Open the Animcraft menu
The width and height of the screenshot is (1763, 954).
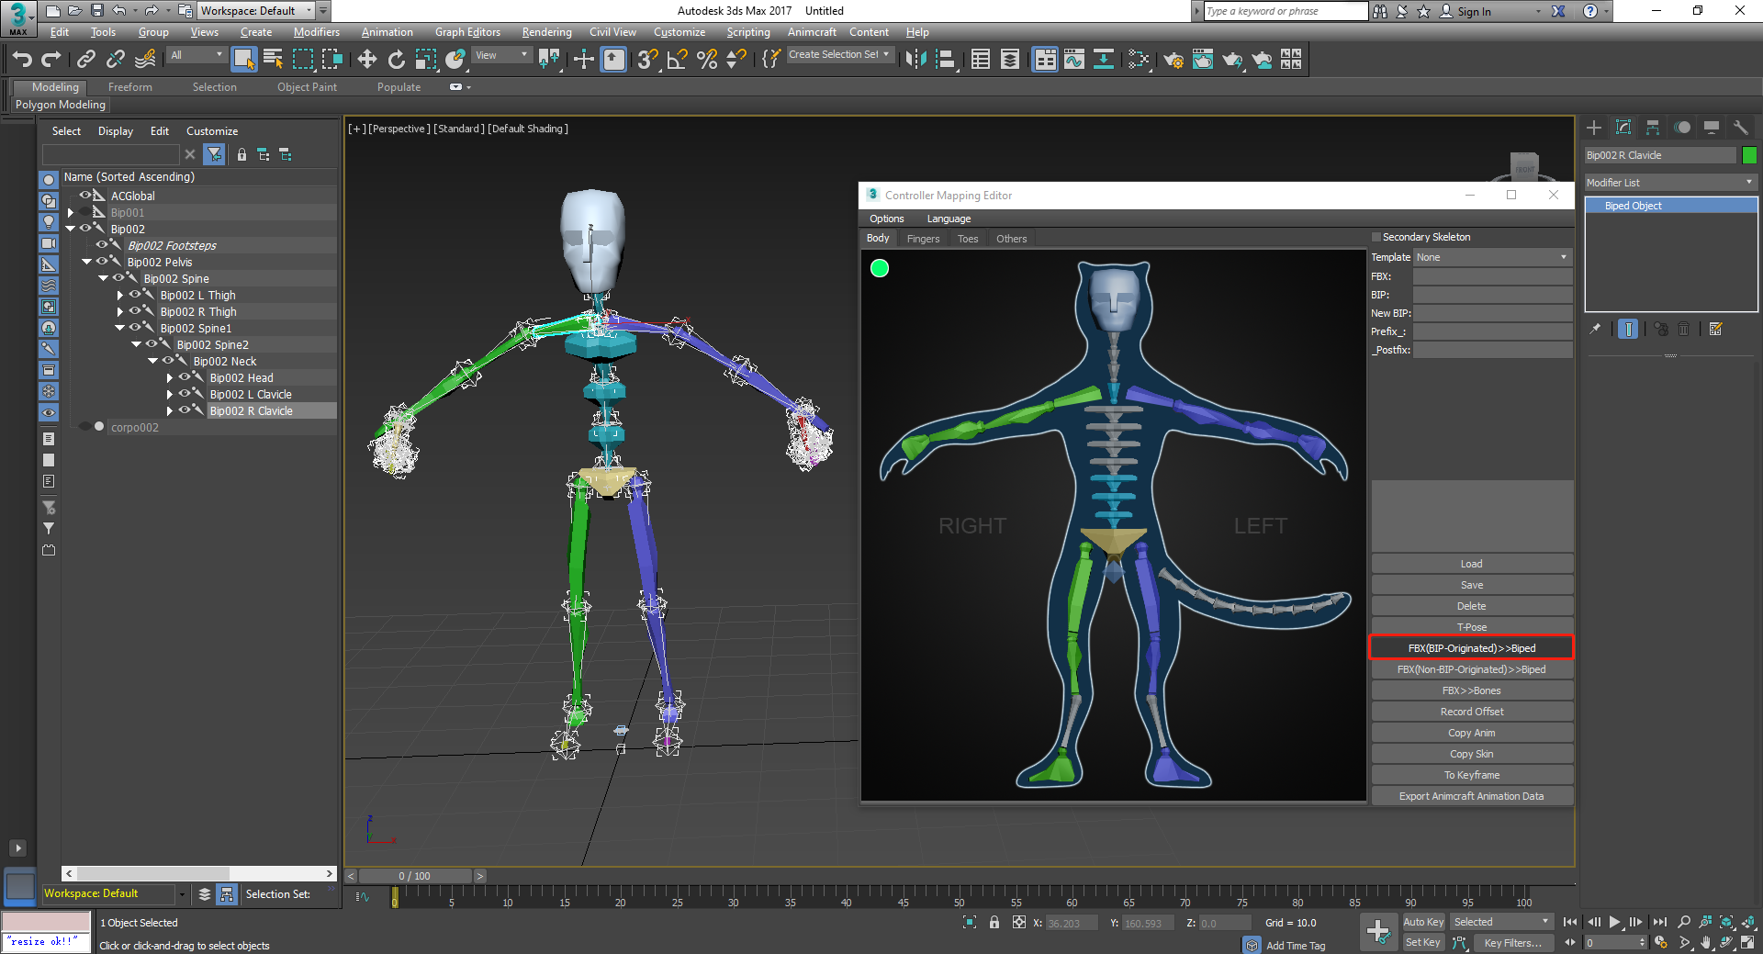(x=812, y=32)
